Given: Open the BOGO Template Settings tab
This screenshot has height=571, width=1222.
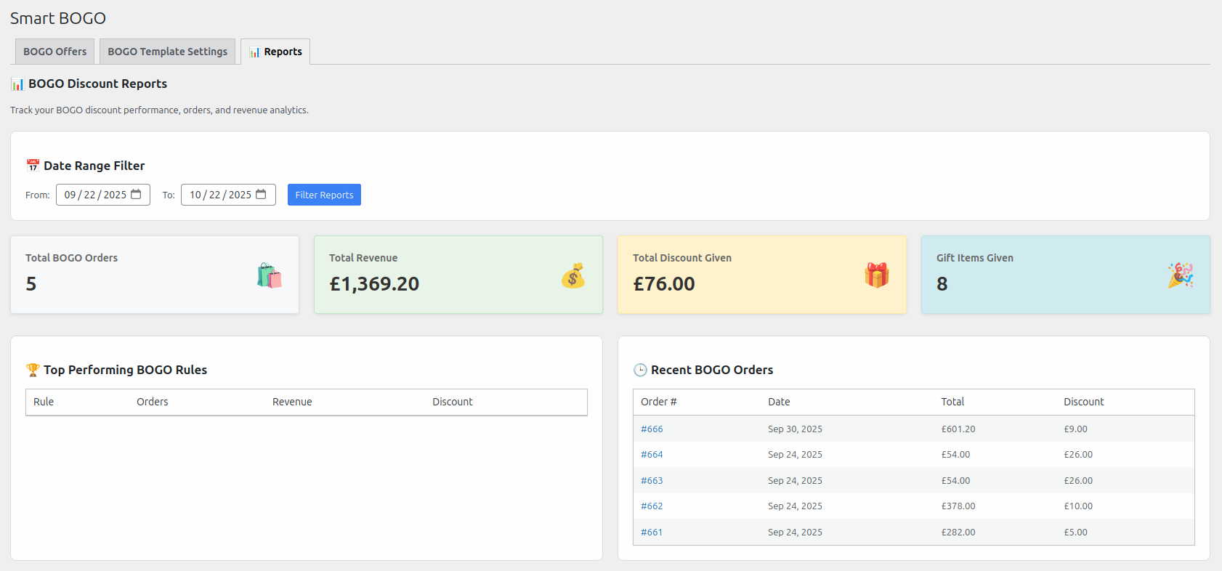Looking at the screenshot, I should pos(167,52).
